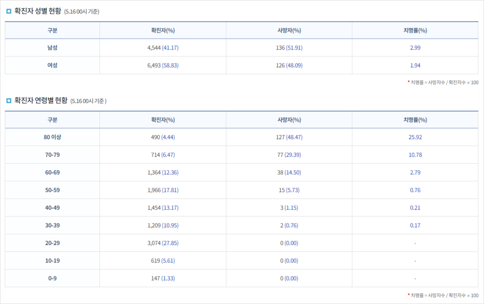This screenshot has width=484, height=304.
Task: Click the fatality rate 25.92
Action: point(415,137)
